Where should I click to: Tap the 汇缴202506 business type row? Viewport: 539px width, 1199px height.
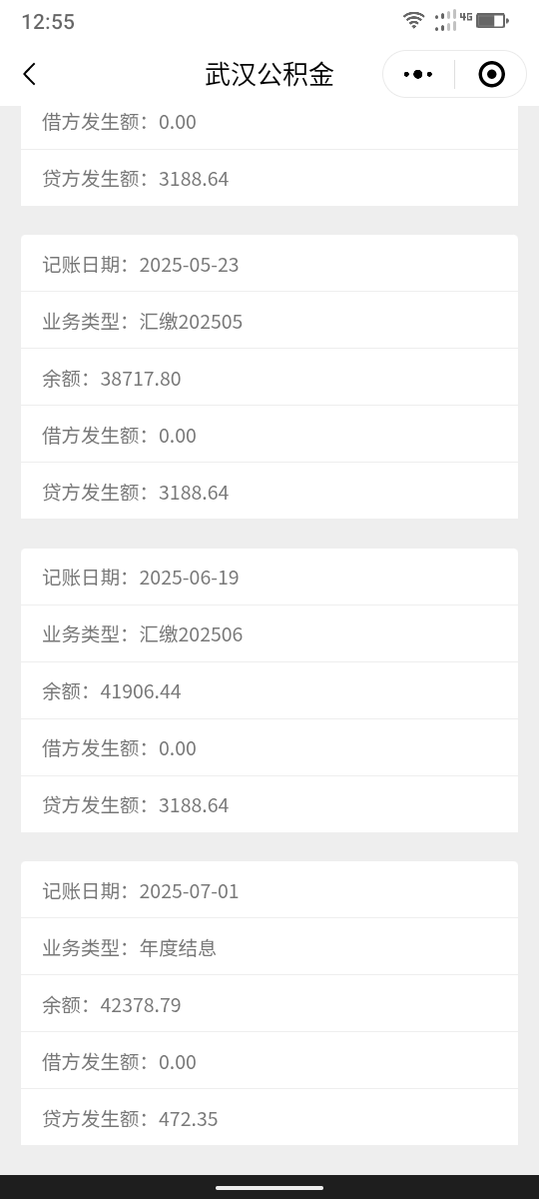(269, 633)
